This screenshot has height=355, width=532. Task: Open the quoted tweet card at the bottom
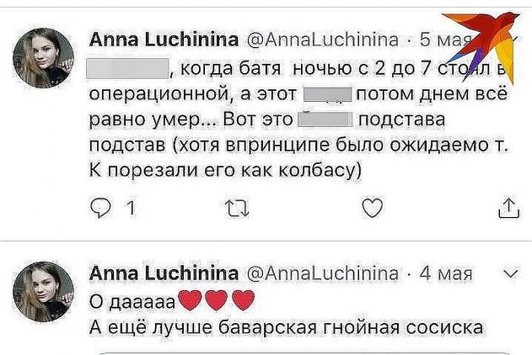tap(304, 352)
